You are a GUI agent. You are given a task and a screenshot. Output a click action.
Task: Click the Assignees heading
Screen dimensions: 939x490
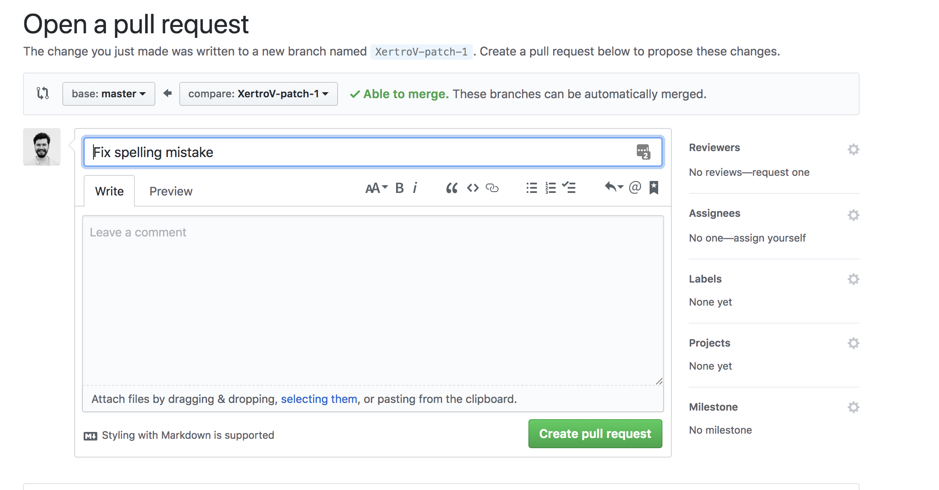click(714, 213)
